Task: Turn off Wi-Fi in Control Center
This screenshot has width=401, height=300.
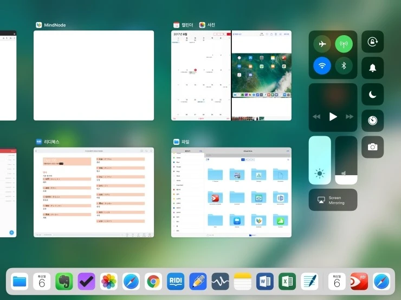Action: click(x=322, y=65)
